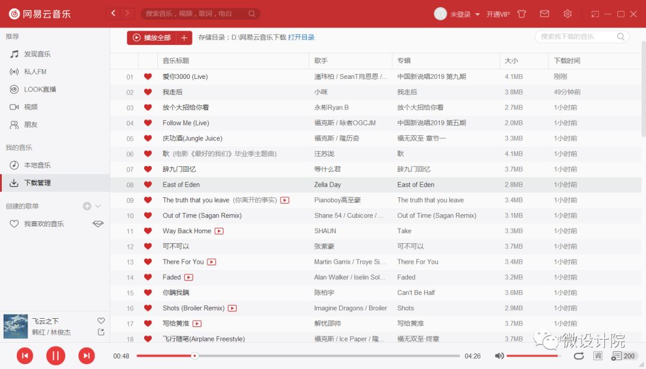Skip to next track
This screenshot has width=646, height=369.
(87, 356)
